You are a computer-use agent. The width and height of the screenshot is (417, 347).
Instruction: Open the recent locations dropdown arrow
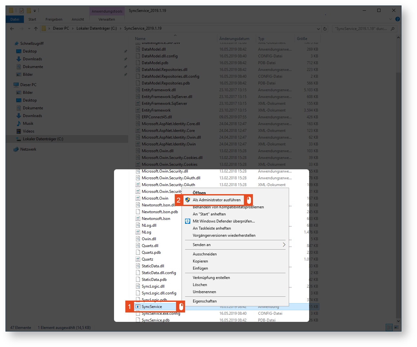tap(29, 29)
